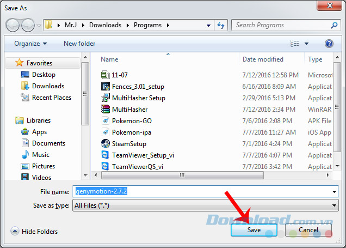Expand the arrow after Downloads breadcrumb
Image resolution: width=346 pixels, height=248 pixels.
(127, 25)
